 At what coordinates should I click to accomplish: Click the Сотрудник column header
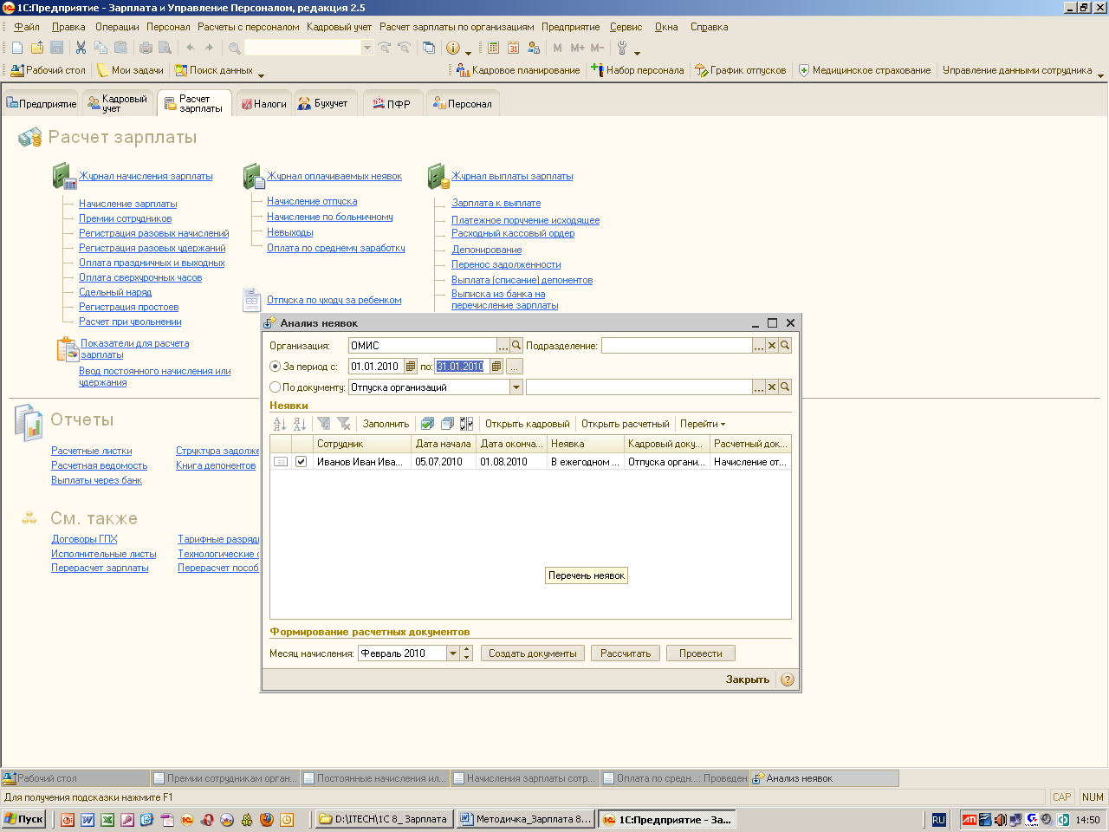click(362, 444)
